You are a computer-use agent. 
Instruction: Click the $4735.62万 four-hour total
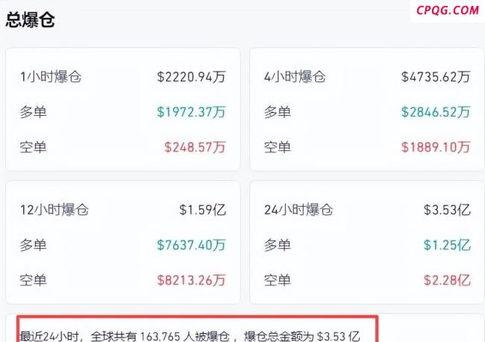pos(436,76)
